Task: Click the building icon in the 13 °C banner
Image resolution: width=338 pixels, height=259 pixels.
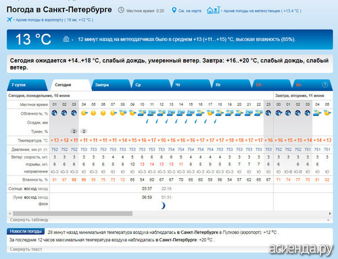Action: point(66,39)
